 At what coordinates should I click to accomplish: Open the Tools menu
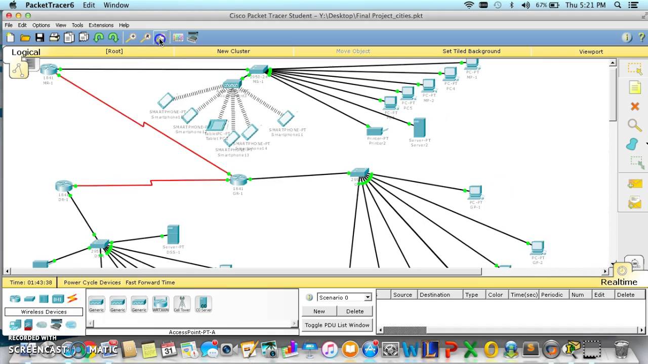[77, 25]
